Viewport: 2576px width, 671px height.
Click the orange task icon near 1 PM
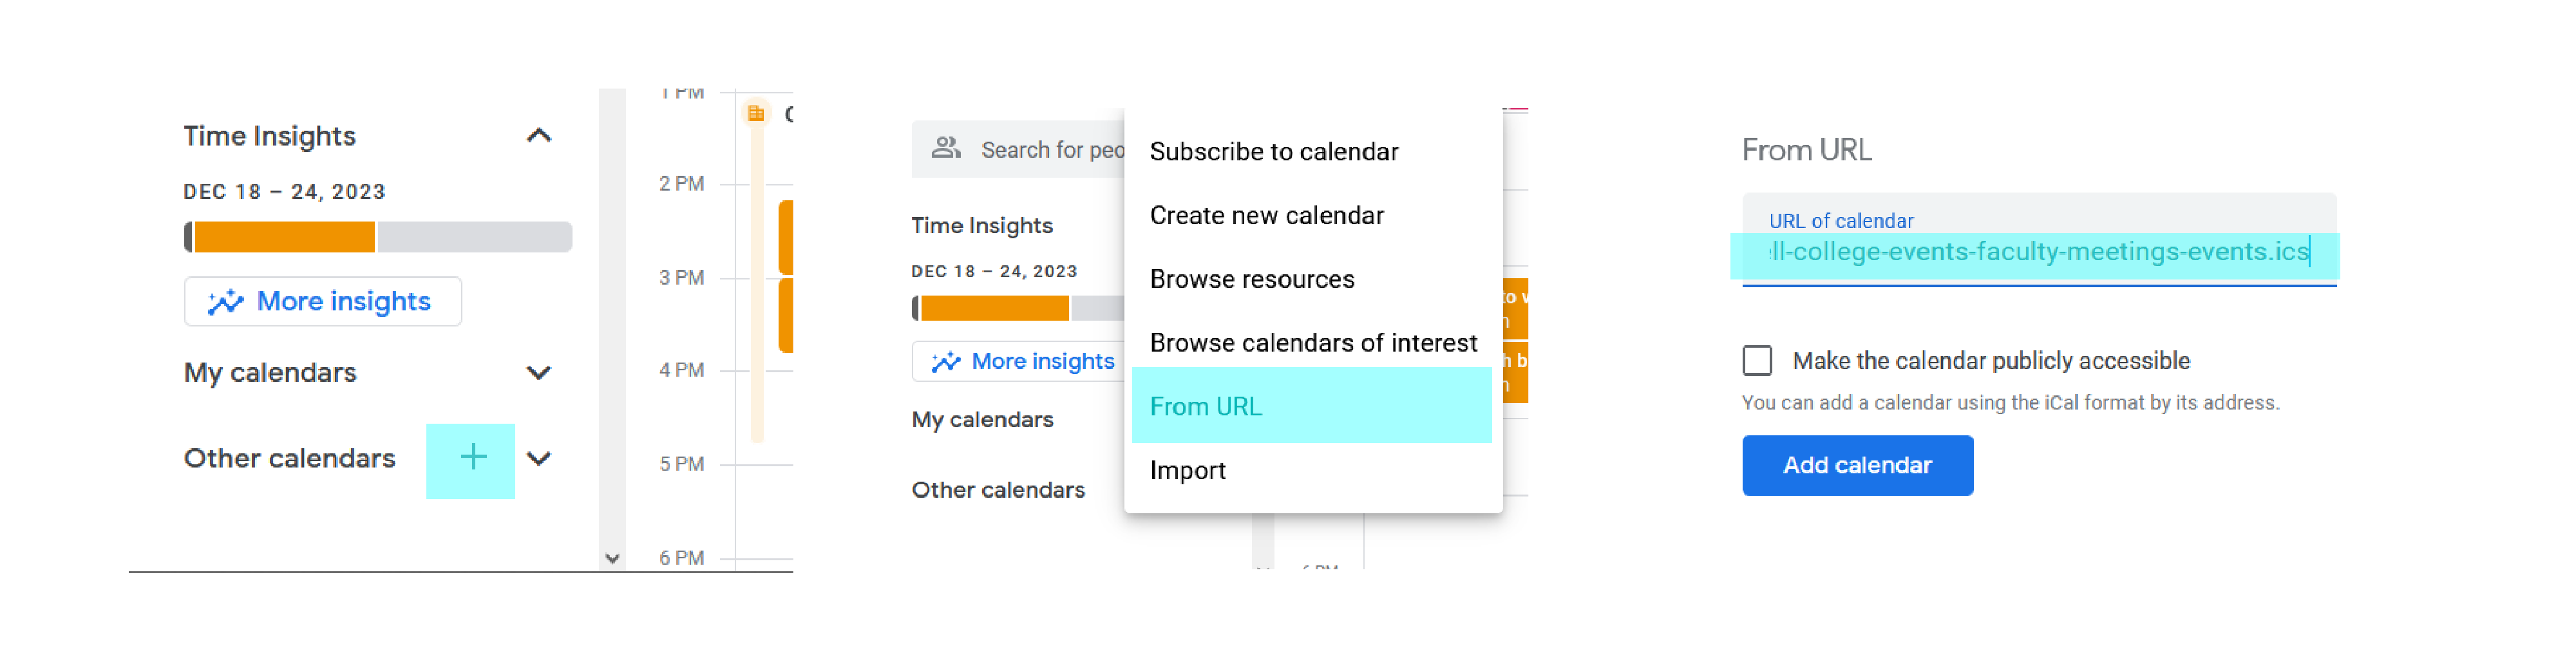[x=756, y=113]
